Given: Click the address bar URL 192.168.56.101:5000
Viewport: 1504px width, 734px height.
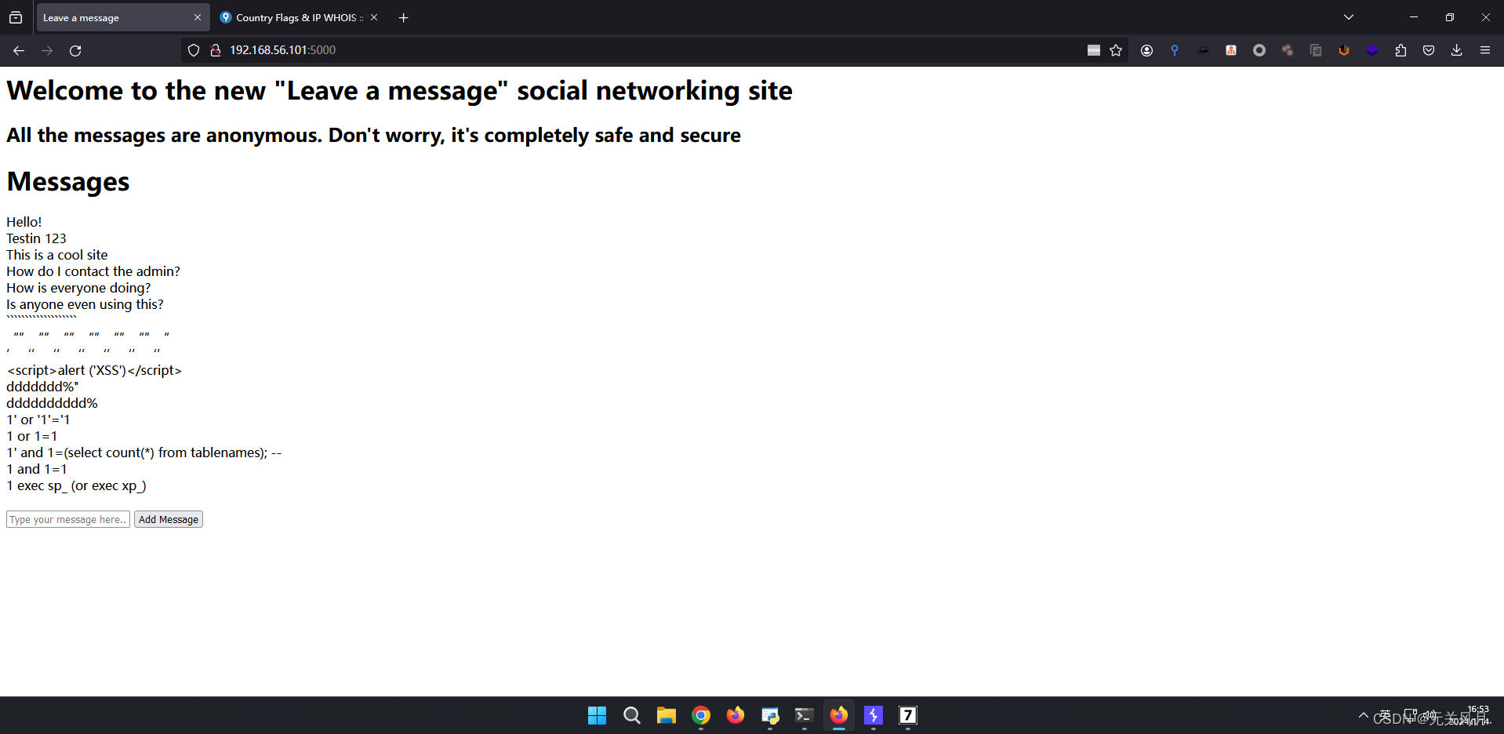Looking at the screenshot, I should pyautogui.click(x=282, y=50).
